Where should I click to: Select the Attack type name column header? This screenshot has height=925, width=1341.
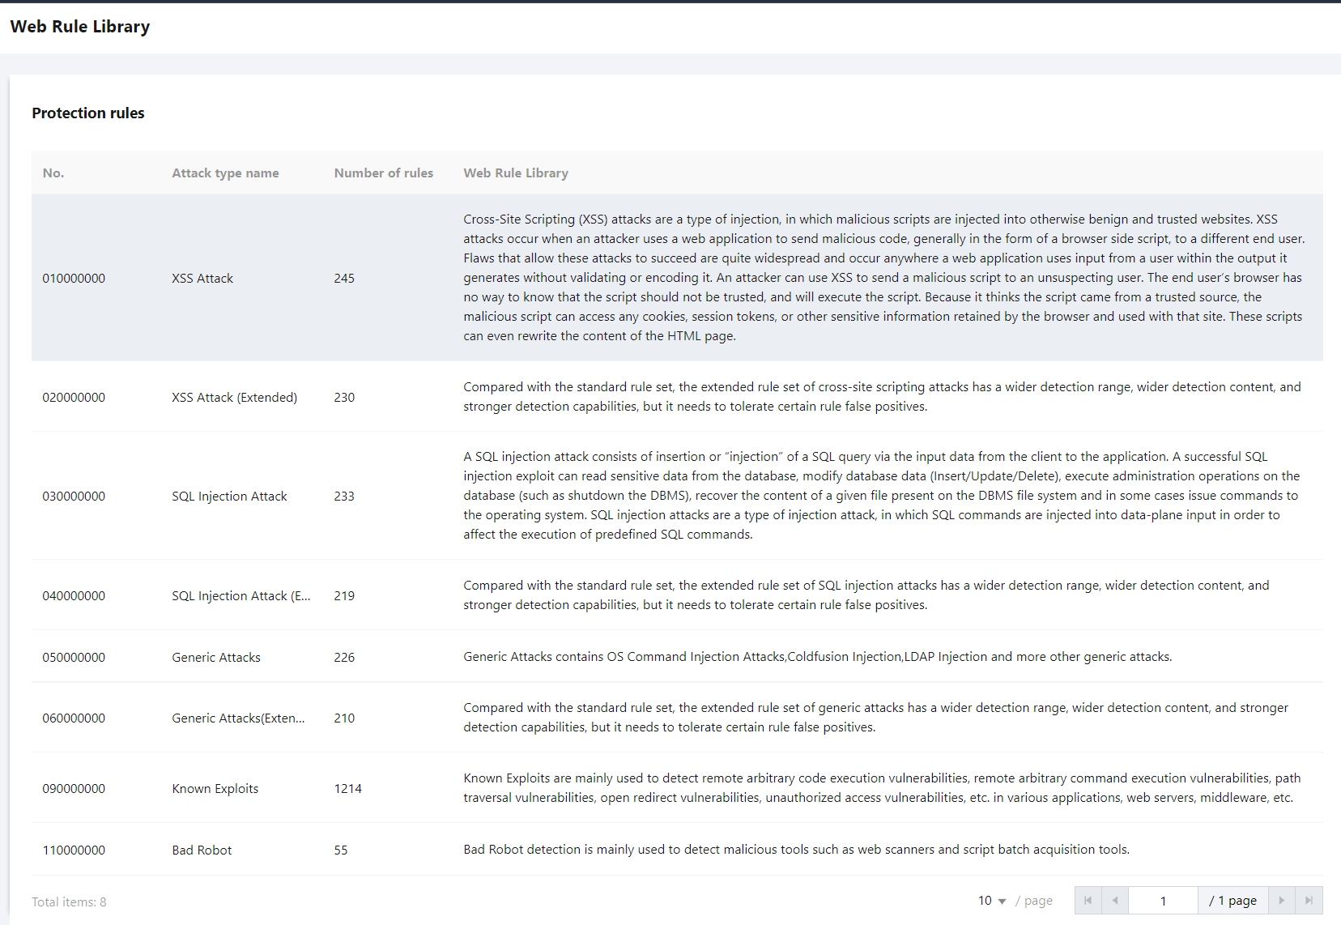[225, 173]
